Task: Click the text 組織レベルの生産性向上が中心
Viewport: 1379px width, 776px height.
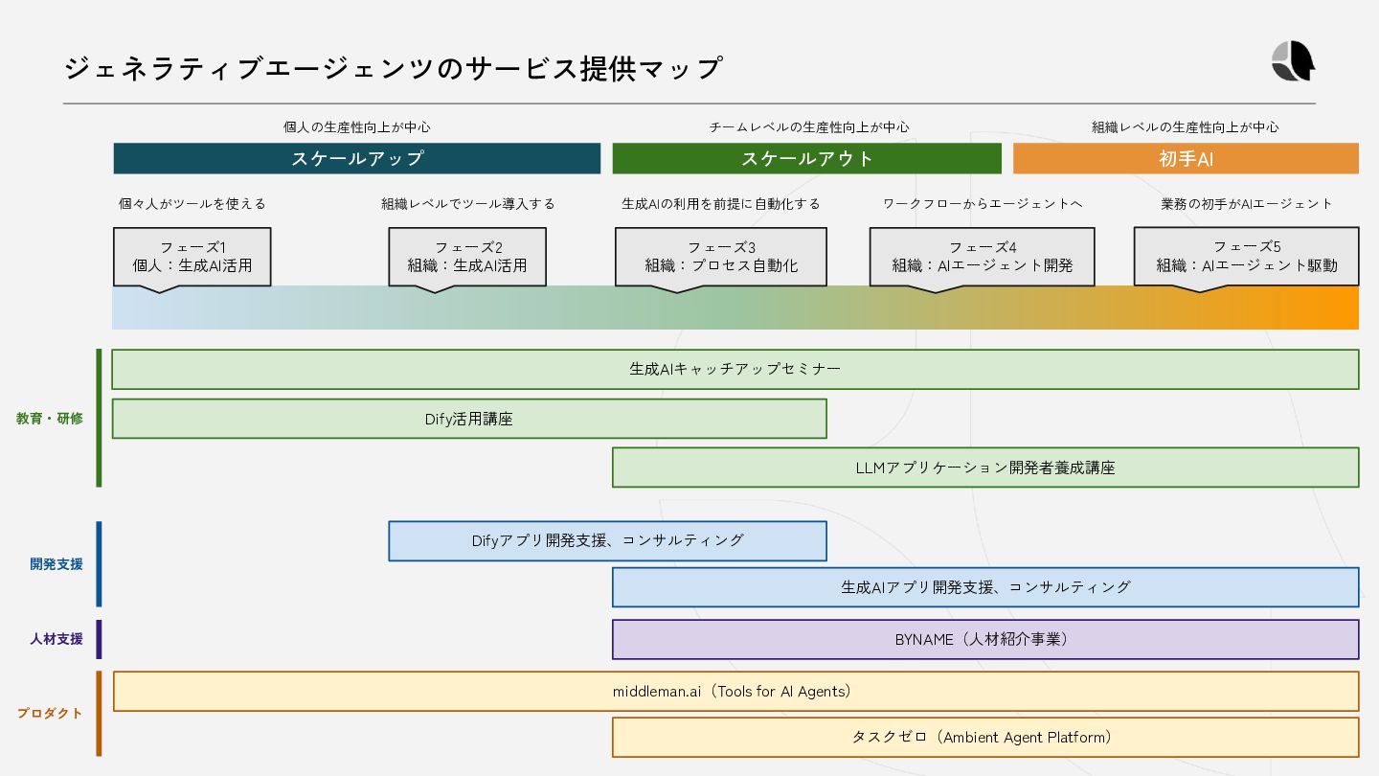Action: (x=1186, y=126)
